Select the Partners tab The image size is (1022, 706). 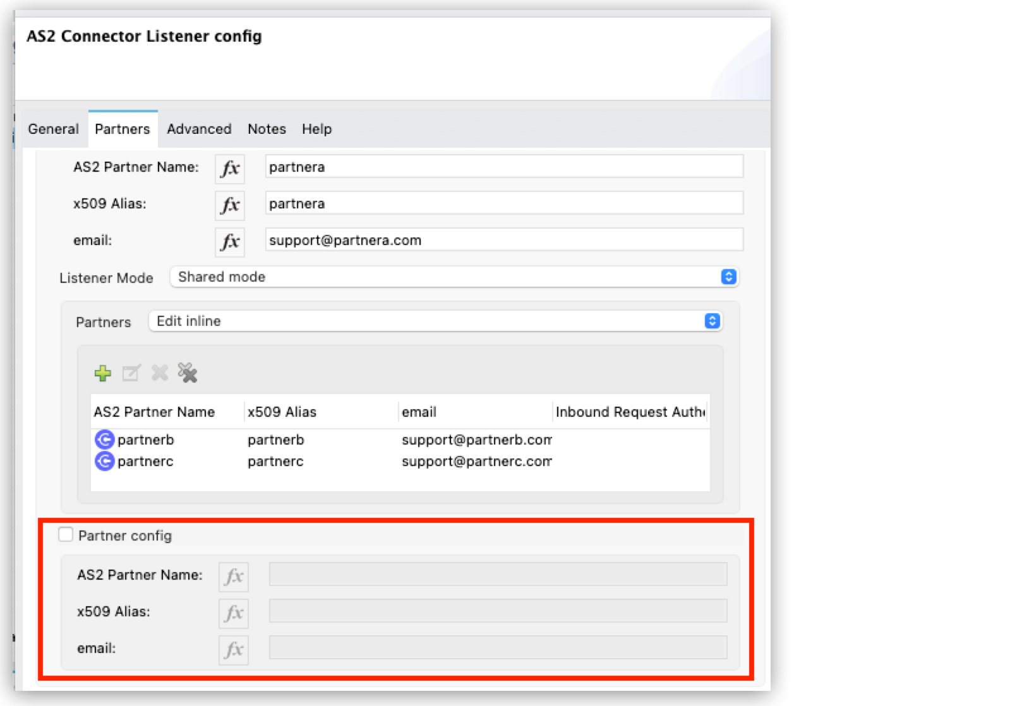(x=123, y=129)
